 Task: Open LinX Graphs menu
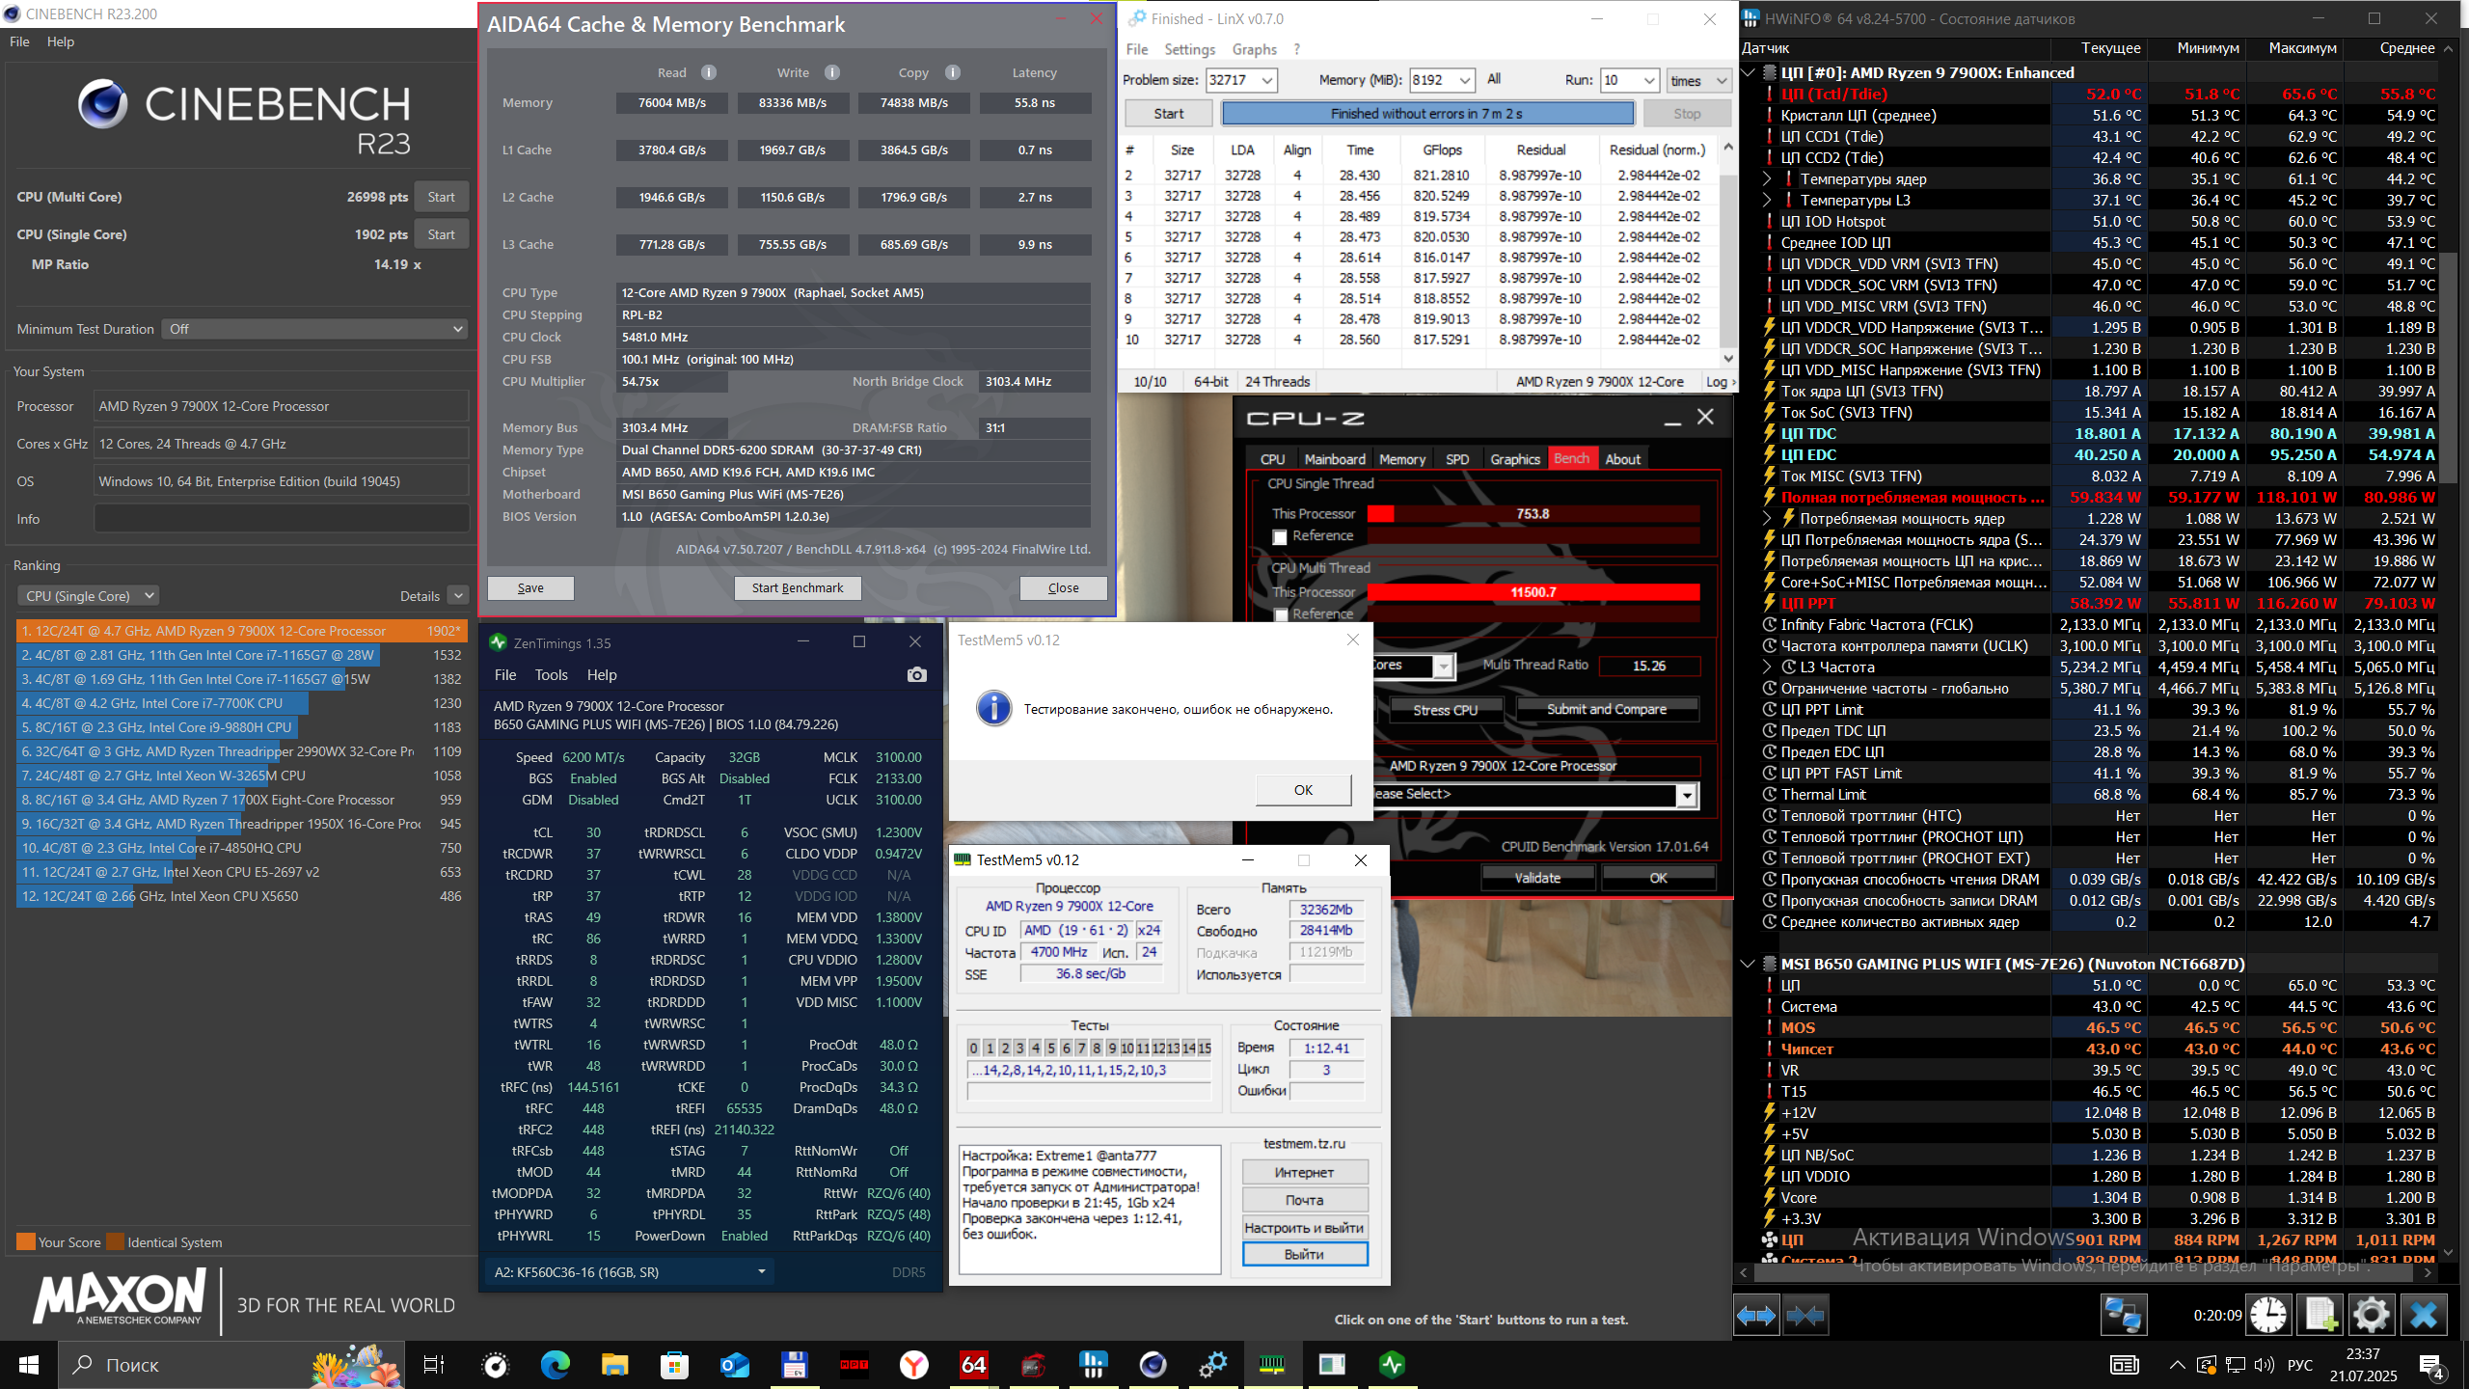[1254, 49]
